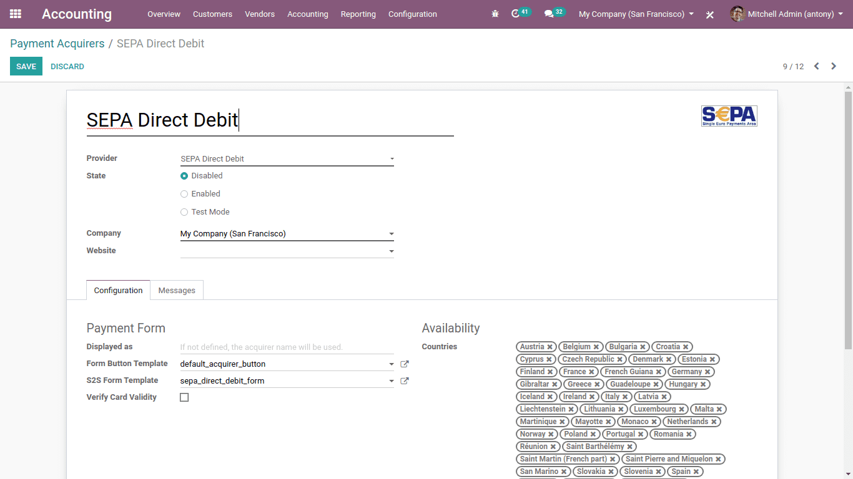853x479 pixels.
Task: Remove the Finland country tag
Action: click(x=550, y=372)
